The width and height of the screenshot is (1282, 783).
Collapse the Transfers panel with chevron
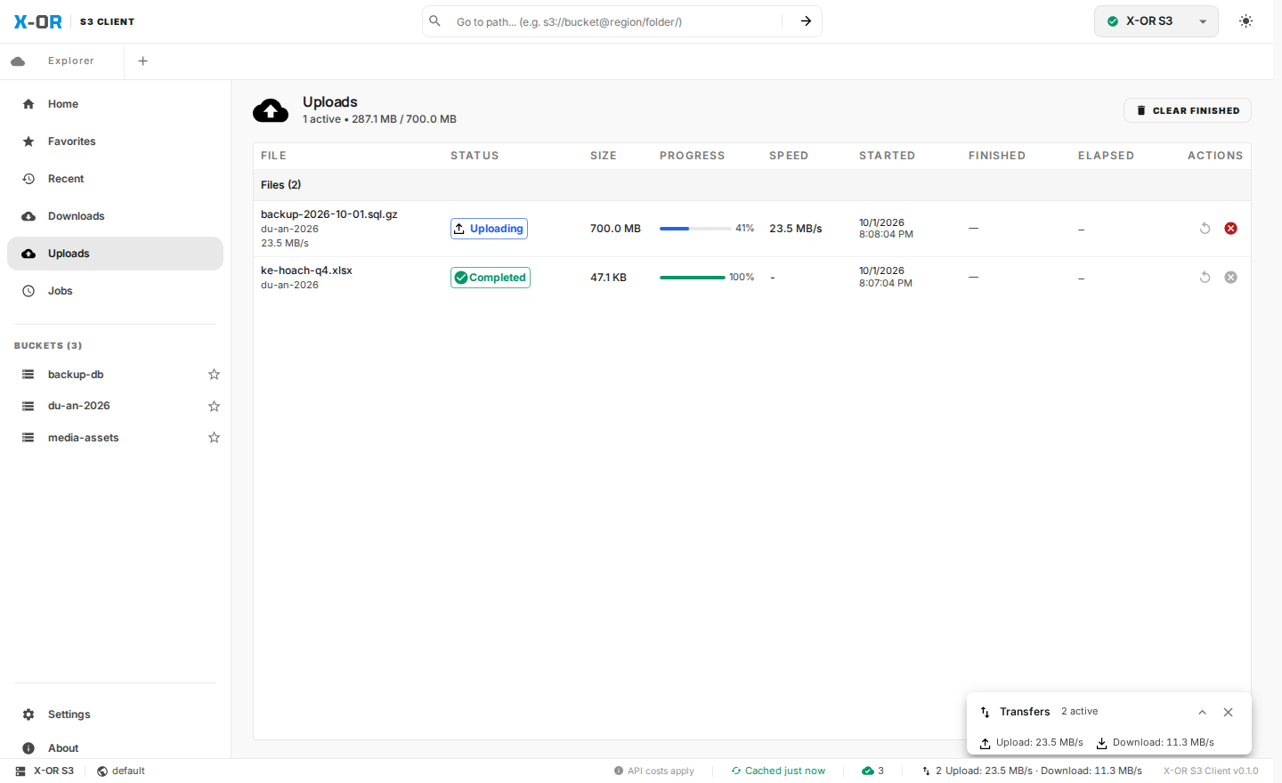[x=1202, y=712]
